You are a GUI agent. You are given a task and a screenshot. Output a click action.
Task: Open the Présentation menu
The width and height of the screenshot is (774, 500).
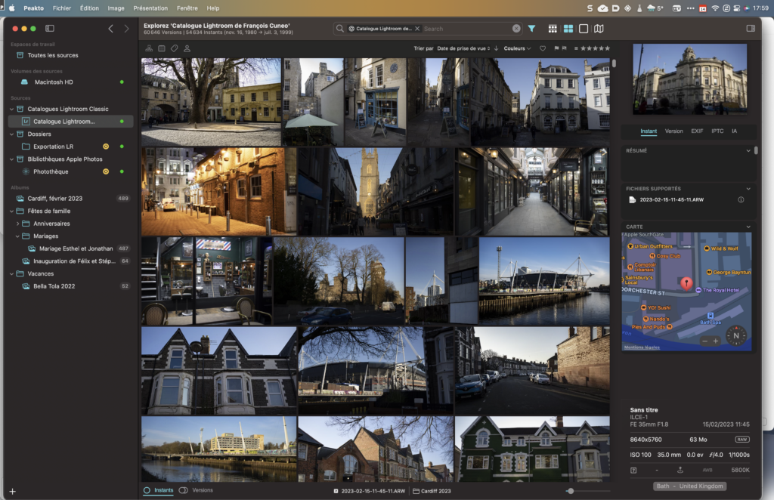pyautogui.click(x=150, y=8)
